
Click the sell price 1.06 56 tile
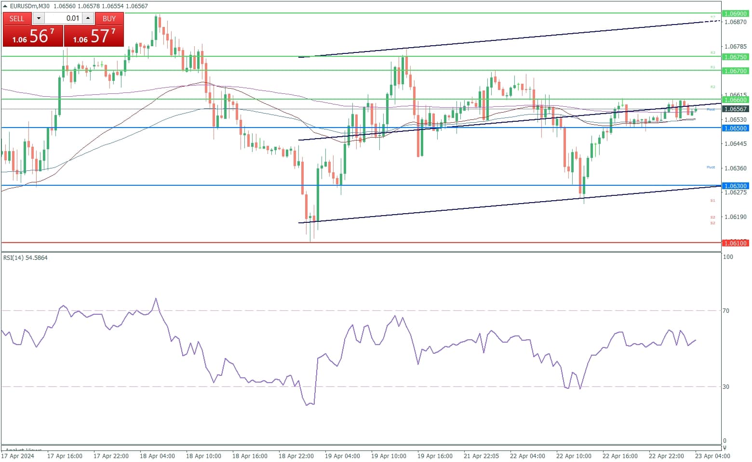(33, 36)
